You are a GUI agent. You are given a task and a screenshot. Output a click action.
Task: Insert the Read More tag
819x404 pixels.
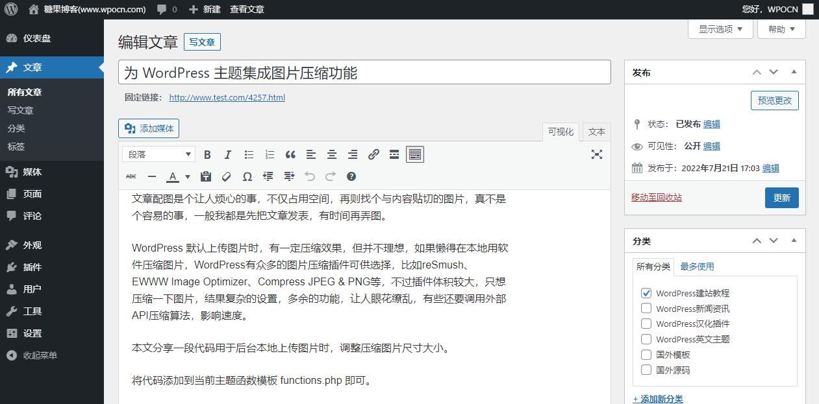[394, 154]
